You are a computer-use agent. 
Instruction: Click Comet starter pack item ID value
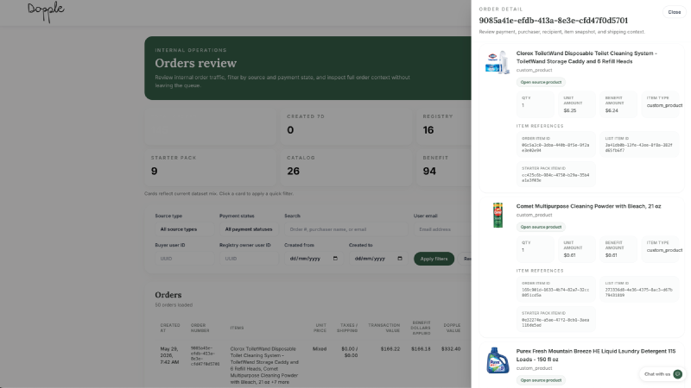[555, 322]
